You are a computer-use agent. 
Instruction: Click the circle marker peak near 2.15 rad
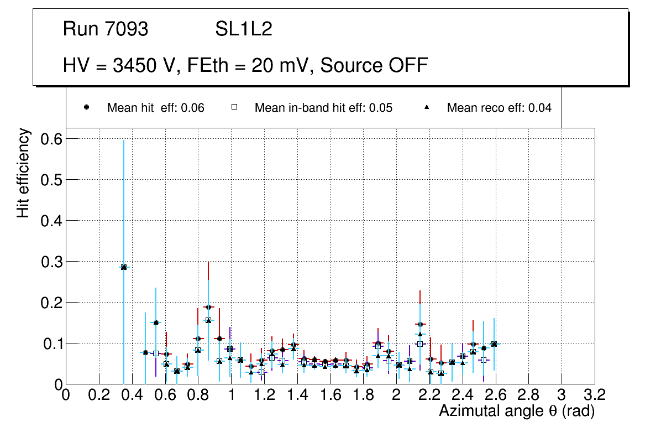[x=420, y=324]
